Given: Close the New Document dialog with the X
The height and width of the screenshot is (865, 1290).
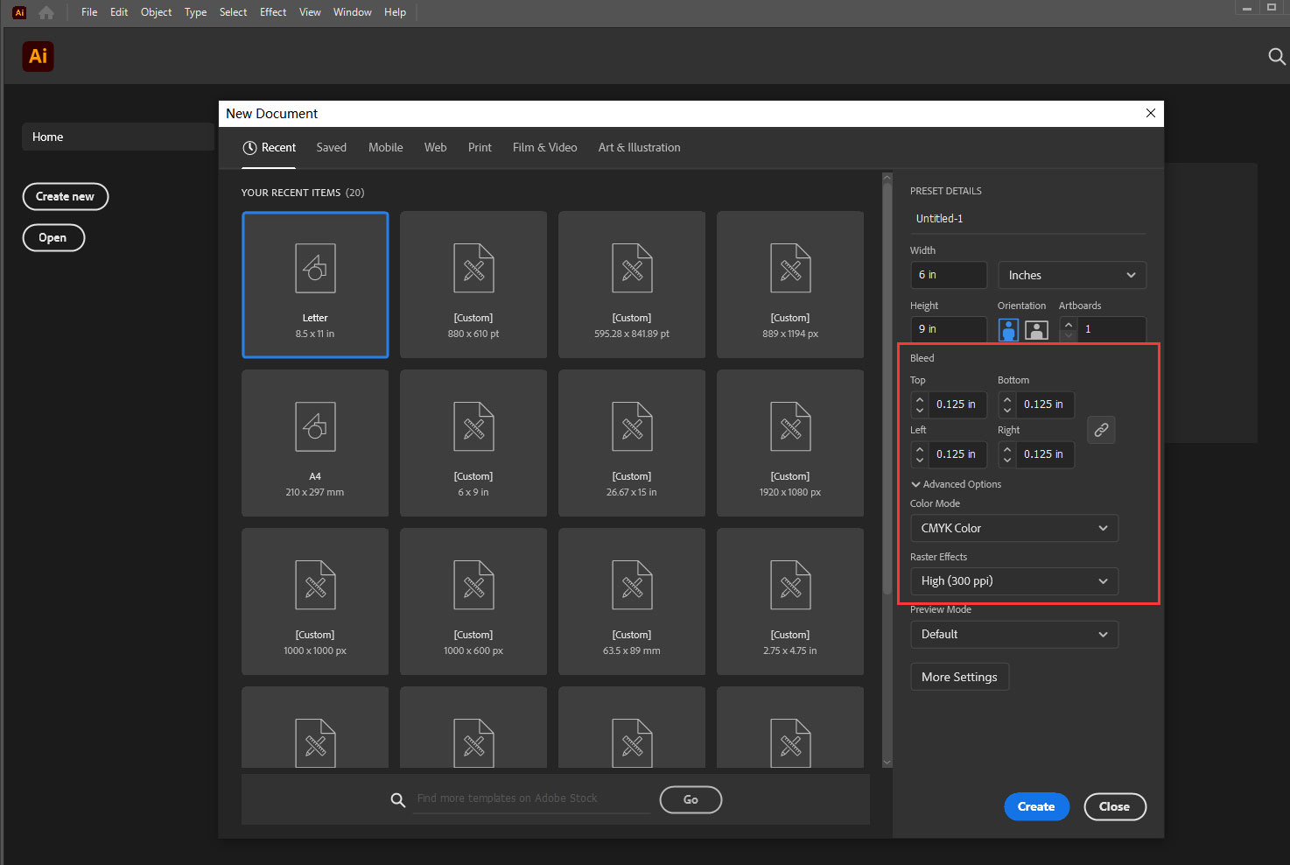Looking at the screenshot, I should coord(1151,113).
